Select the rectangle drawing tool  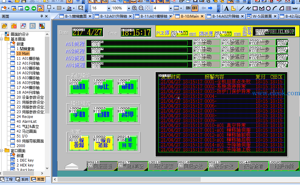pyautogui.click(x=255, y=8)
